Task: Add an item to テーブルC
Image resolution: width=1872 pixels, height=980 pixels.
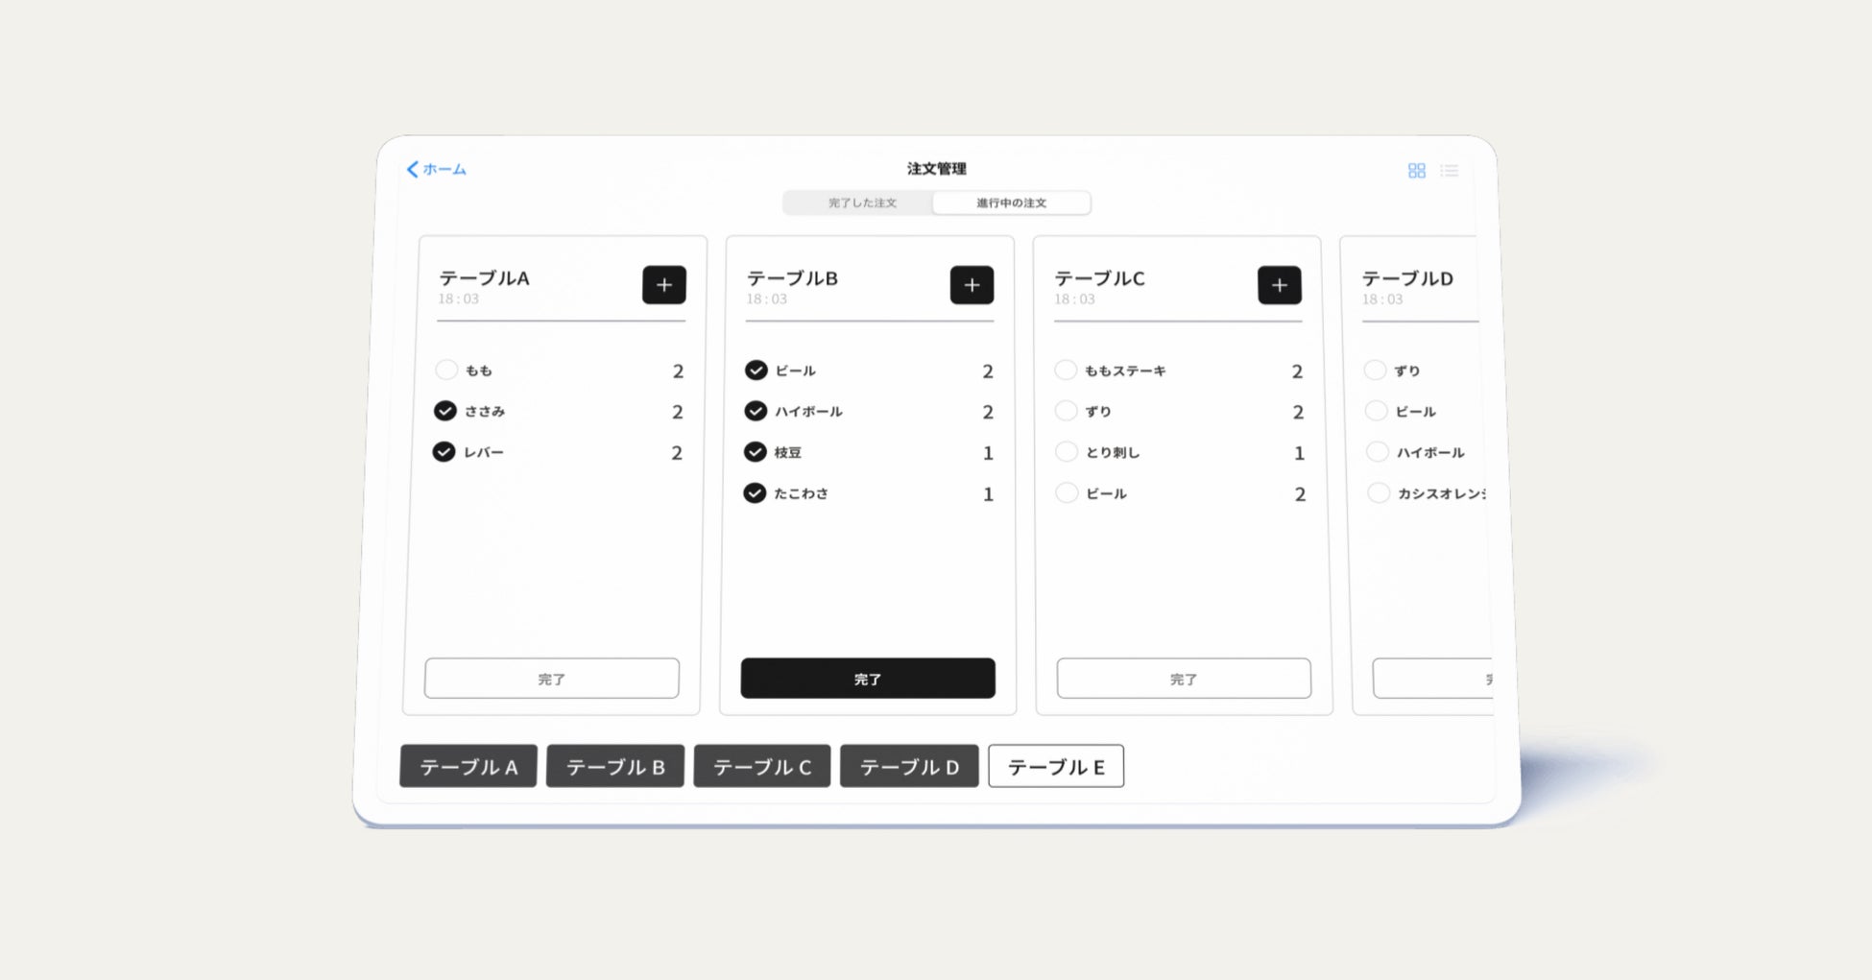Action: coord(1280,285)
